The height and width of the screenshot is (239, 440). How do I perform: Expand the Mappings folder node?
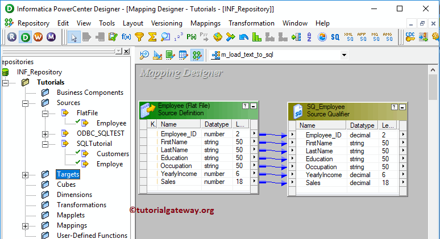[25, 226]
